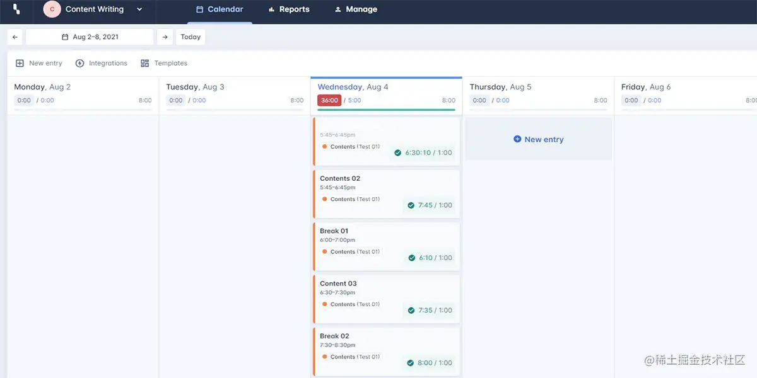Screen dimensions: 757x378
Task: Go to next week with right arrow
Action: coord(165,37)
